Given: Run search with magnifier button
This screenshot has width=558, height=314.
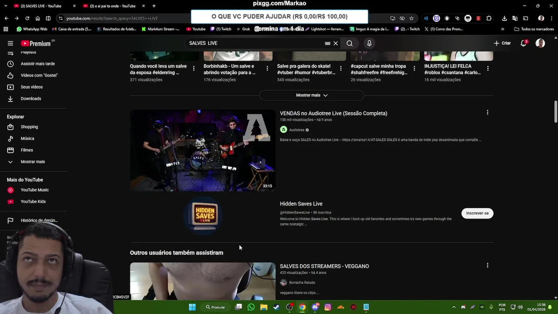Looking at the screenshot, I should coord(350,43).
